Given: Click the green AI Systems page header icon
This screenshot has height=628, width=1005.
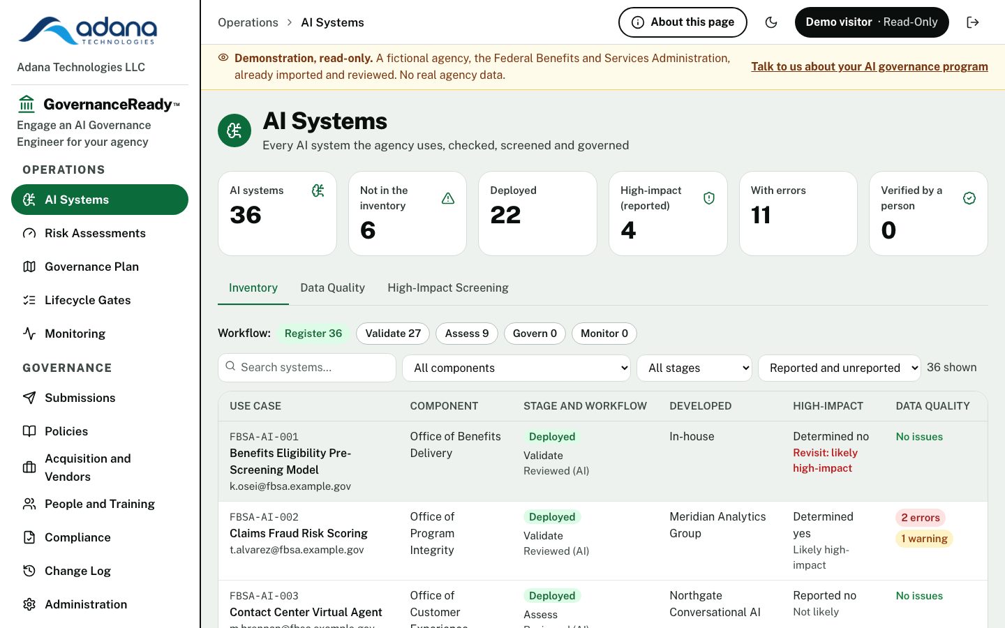Looking at the screenshot, I should 234,130.
